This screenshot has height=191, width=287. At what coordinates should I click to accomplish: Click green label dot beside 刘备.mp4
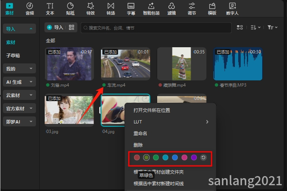pyautogui.click(x=48, y=85)
